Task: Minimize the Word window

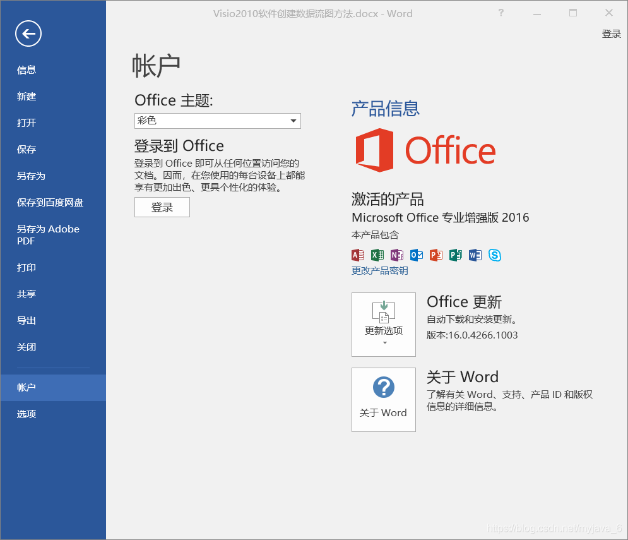Action: click(x=537, y=13)
